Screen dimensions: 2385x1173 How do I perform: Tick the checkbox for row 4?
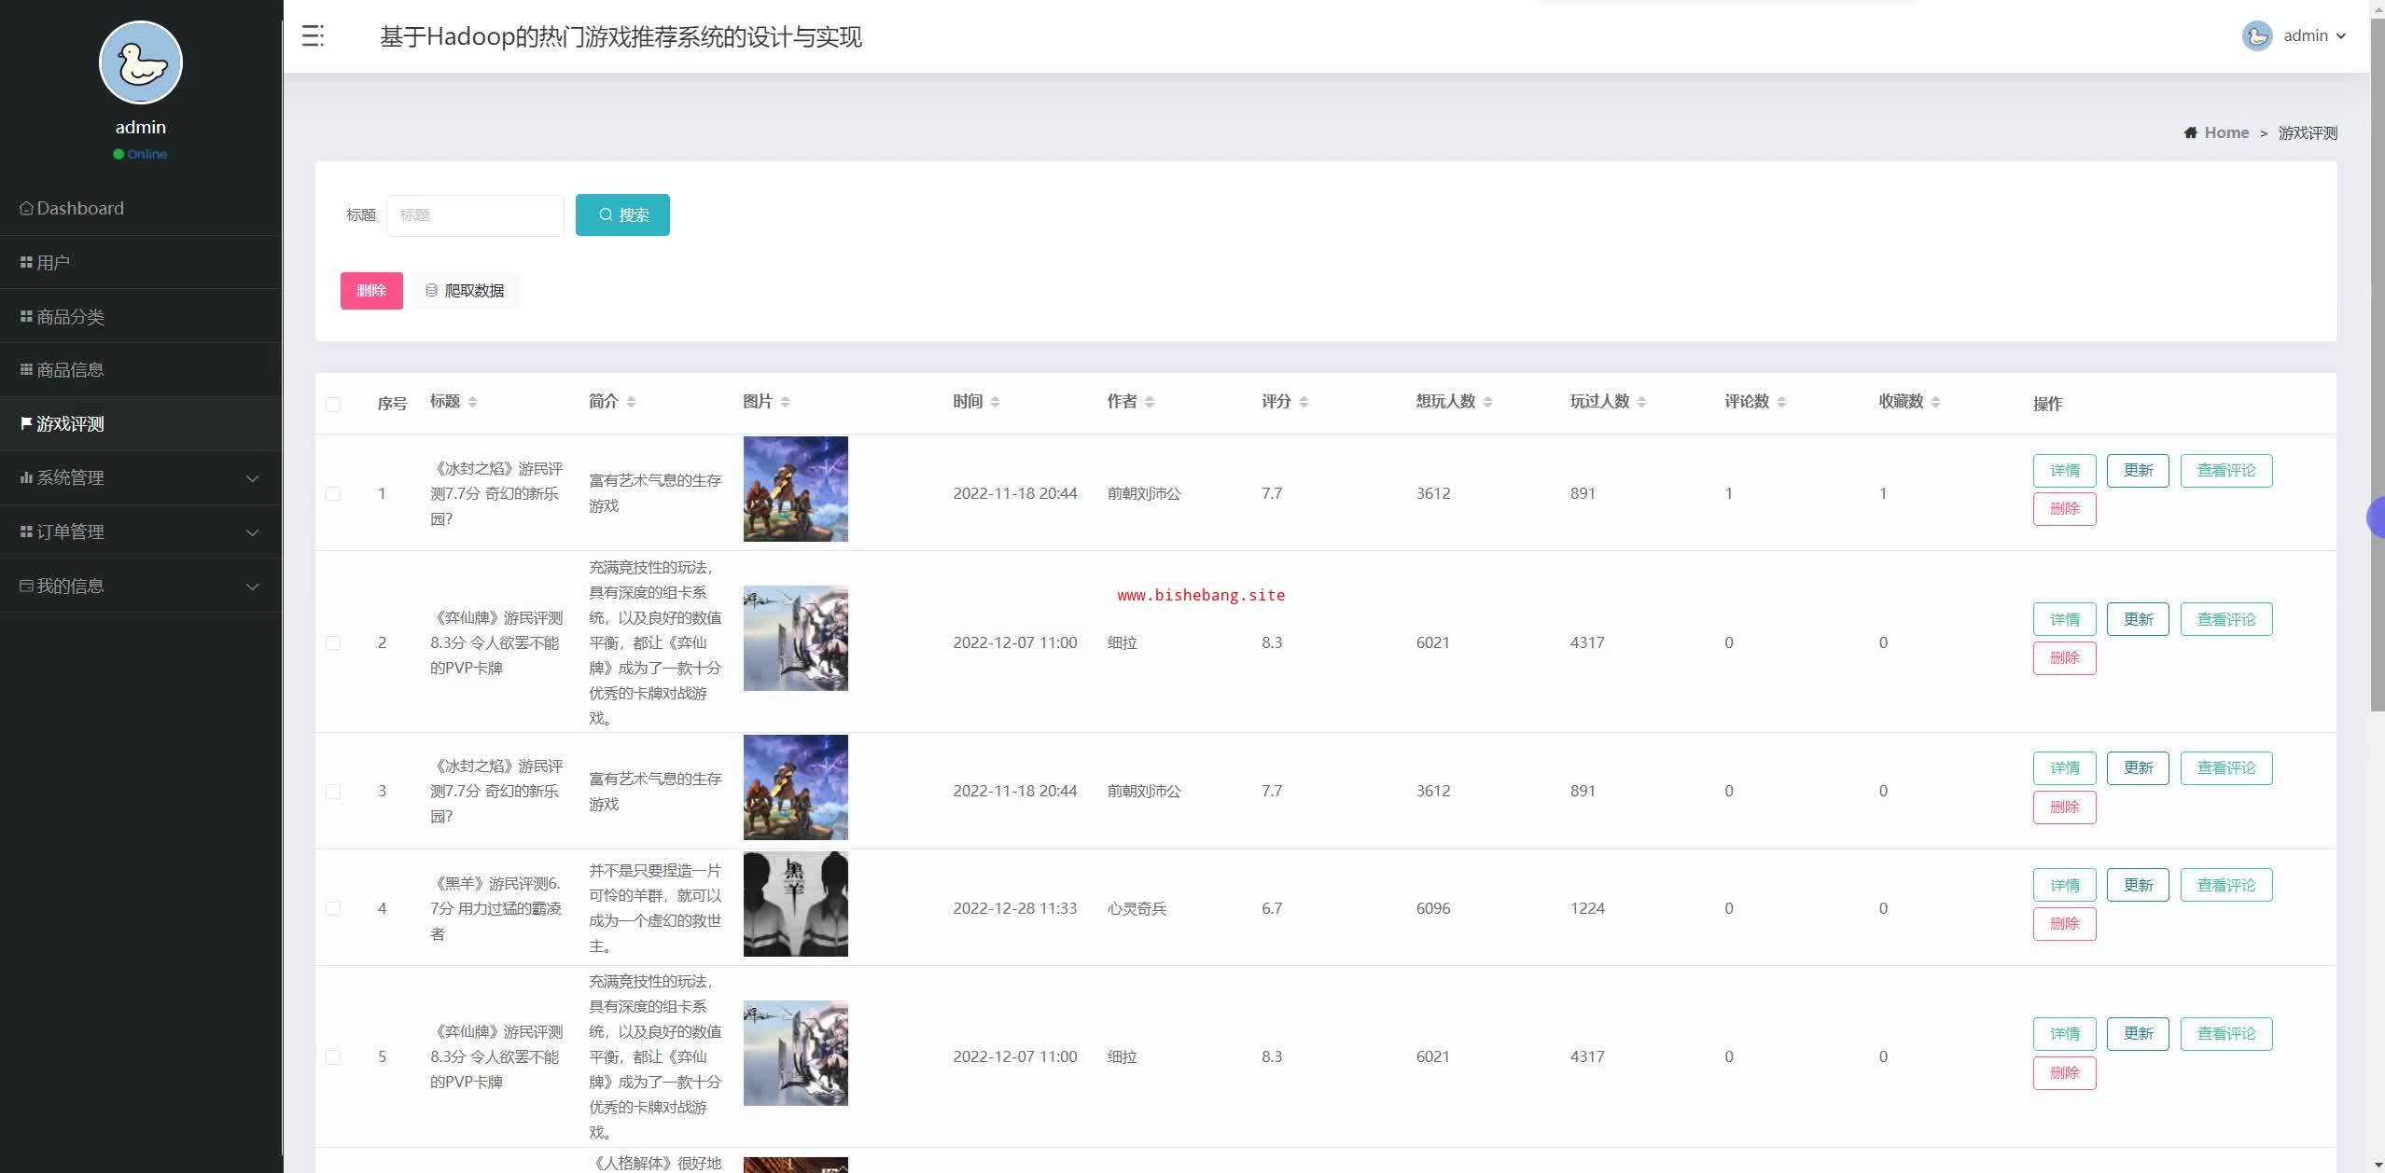pyautogui.click(x=333, y=908)
